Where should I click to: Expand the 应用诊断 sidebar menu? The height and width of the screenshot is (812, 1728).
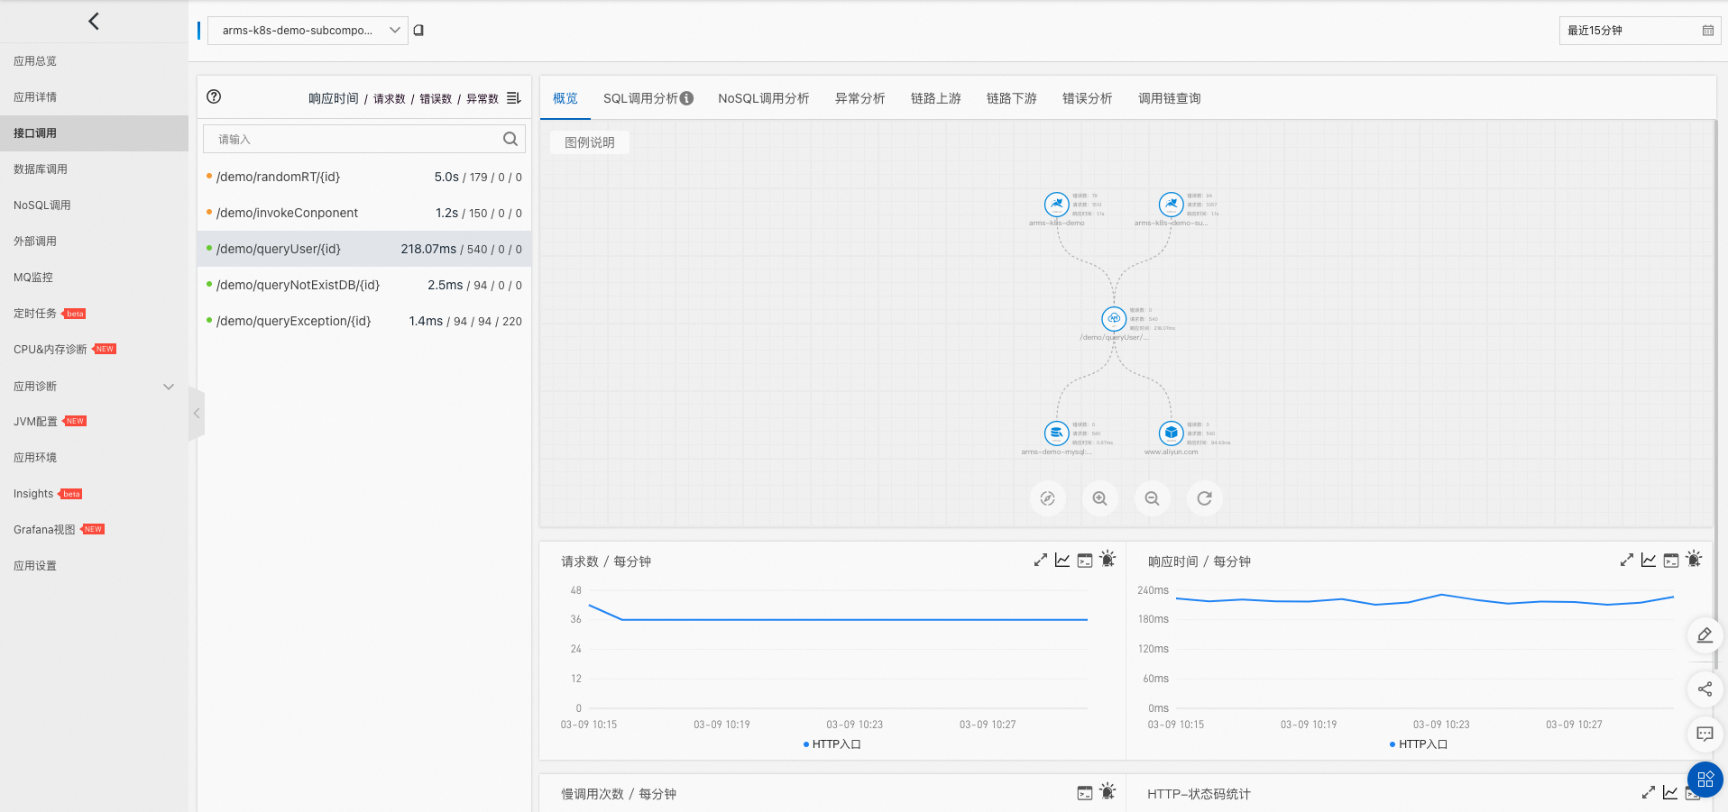(x=94, y=386)
